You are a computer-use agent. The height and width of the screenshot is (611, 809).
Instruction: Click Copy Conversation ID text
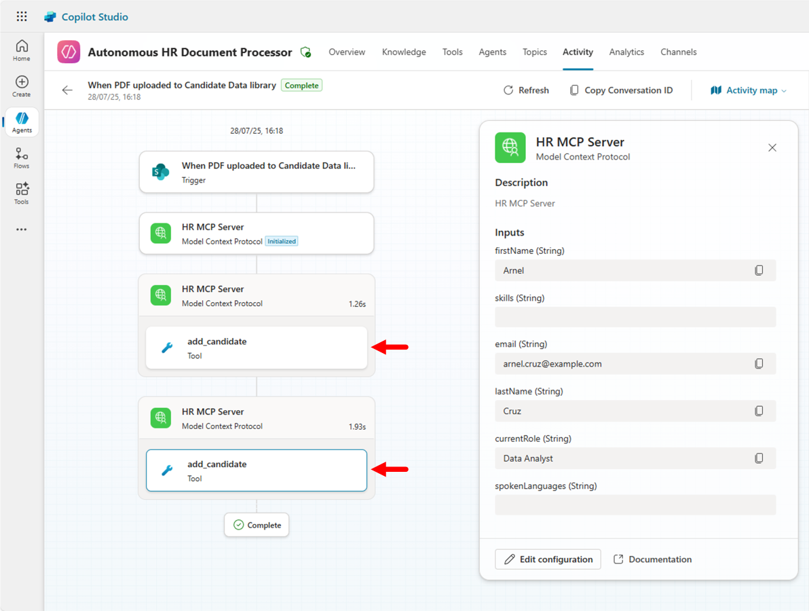[x=628, y=90]
